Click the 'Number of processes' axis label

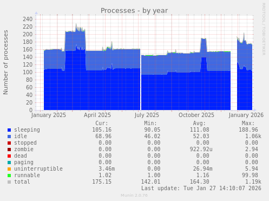pos(5,62)
